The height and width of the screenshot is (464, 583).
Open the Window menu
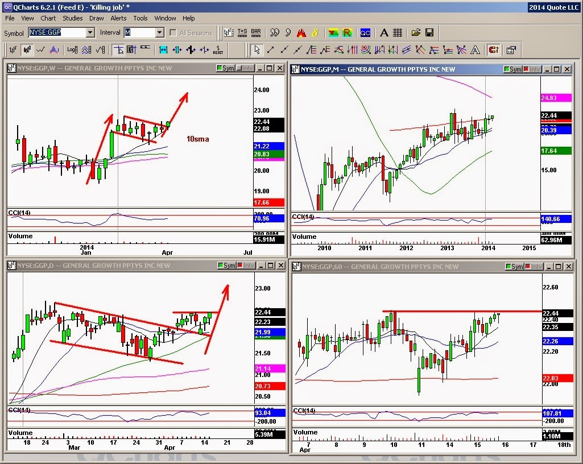pos(165,18)
